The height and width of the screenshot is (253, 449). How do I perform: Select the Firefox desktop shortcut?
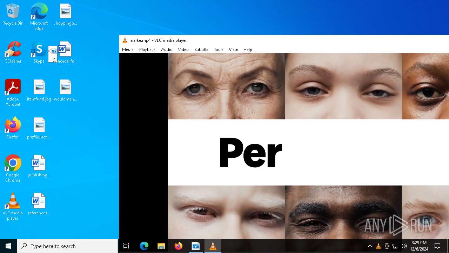point(13,129)
